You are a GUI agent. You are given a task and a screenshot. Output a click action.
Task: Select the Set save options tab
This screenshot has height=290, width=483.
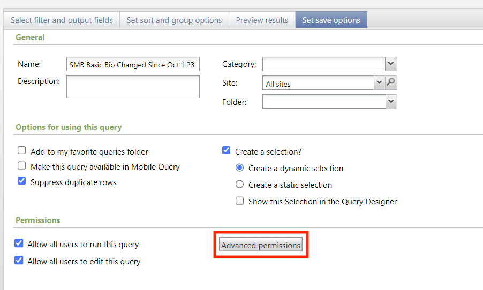pyautogui.click(x=331, y=20)
